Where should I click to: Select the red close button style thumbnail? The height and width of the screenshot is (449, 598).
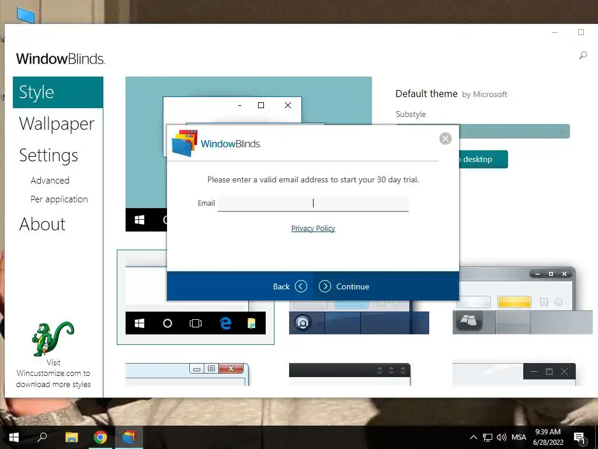(187, 374)
